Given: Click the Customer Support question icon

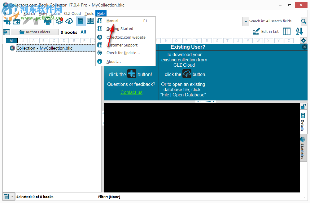Looking at the screenshot, I should pyautogui.click(x=100, y=45).
